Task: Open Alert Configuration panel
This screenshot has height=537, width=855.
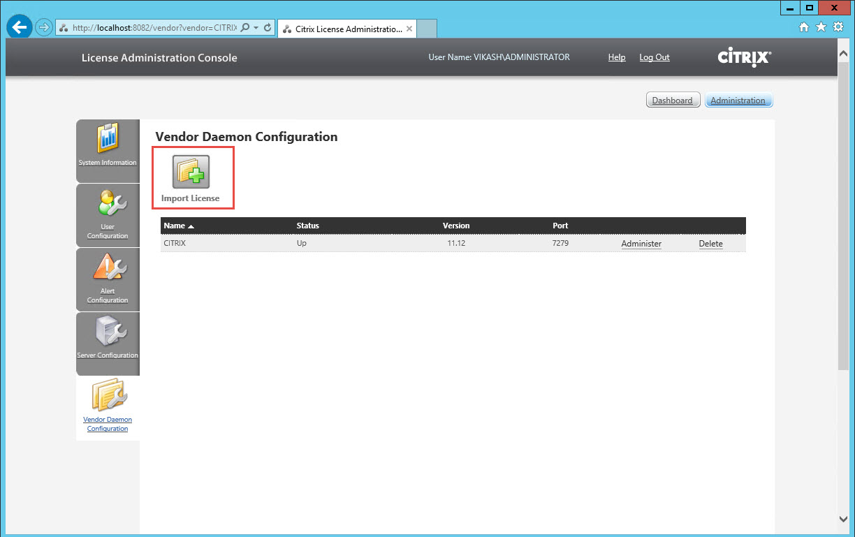Action: point(108,279)
